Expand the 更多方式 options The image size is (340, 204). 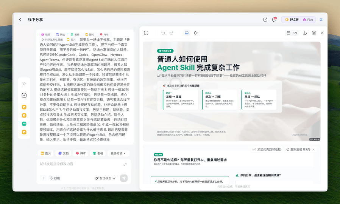pos(118,153)
